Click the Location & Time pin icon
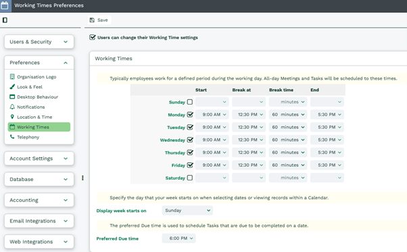Screen dimensions: 407x252 pos(12,117)
